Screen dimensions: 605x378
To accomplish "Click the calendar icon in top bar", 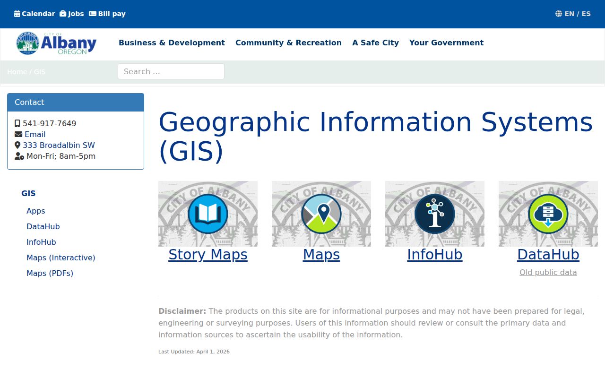I will click(17, 14).
